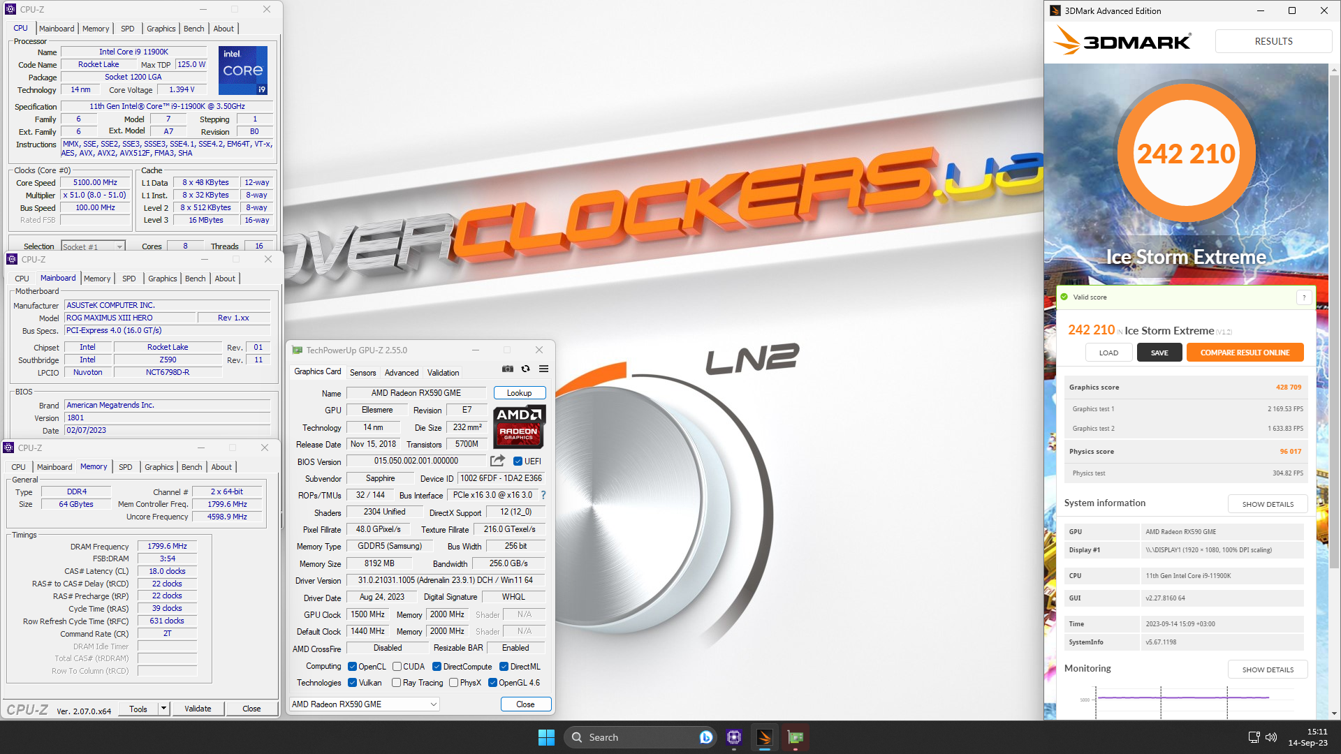Switch to RESULTS tab in 3DMark
Image resolution: width=1341 pixels, height=754 pixels.
point(1273,41)
